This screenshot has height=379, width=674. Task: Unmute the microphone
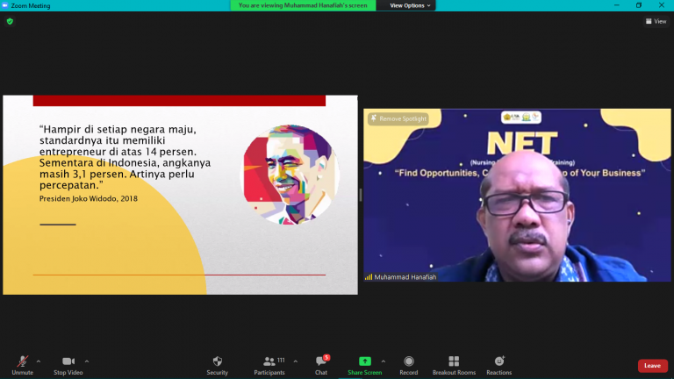point(23,361)
